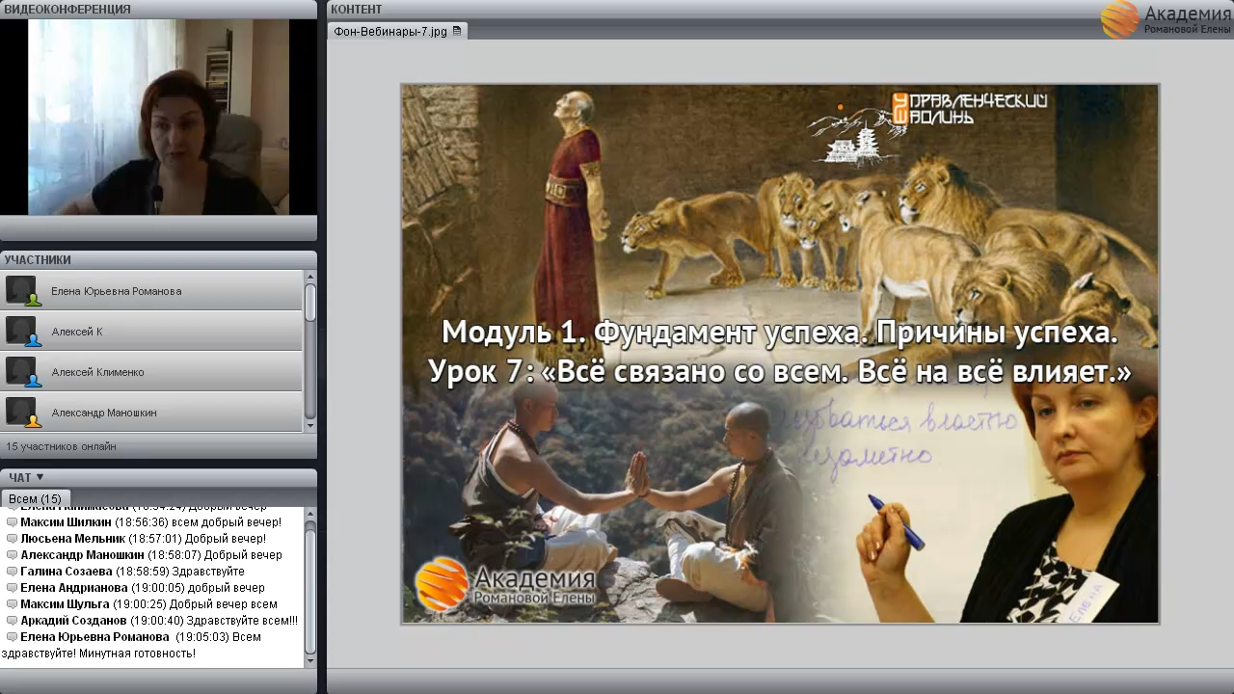
Task: Click chat bubble icon beside Люсьена Мельник message
Action: (12, 539)
